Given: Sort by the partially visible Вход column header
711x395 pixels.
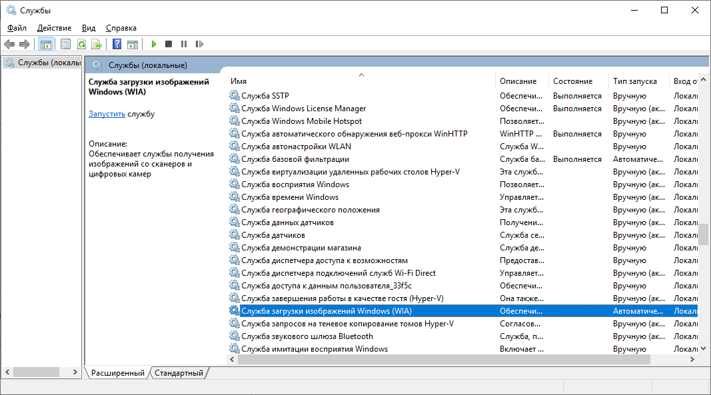Looking at the screenshot, I should pos(684,81).
